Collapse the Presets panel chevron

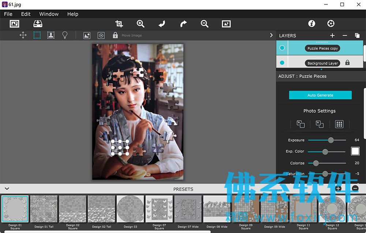[x=7, y=189]
